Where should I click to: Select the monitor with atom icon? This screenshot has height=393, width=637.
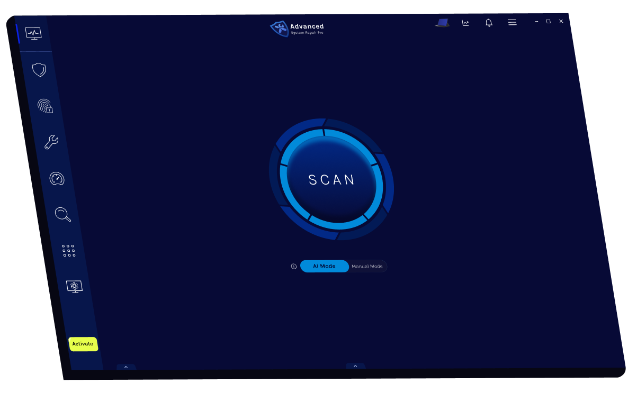point(74,287)
